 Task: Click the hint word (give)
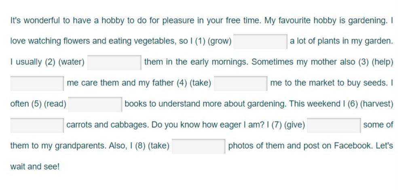click(x=294, y=125)
